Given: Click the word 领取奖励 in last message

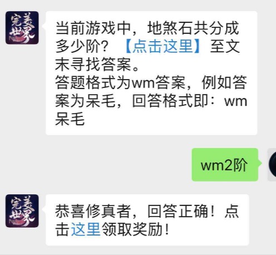Looking at the screenshot, I should (132, 229).
